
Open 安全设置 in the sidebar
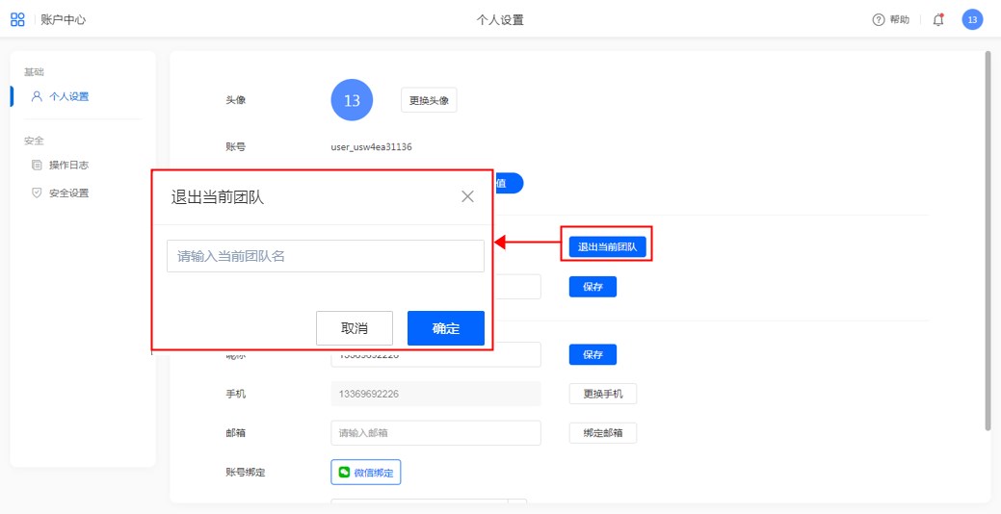click(68, 193)
